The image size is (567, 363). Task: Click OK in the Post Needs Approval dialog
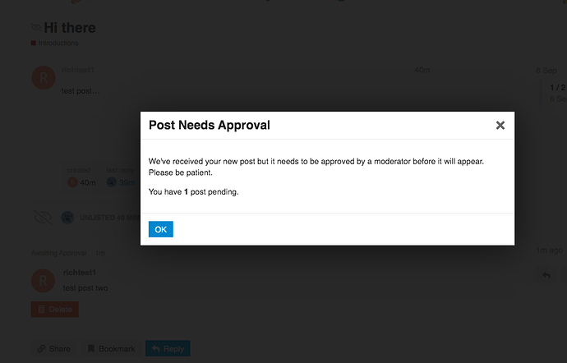[x=160, y=229]
